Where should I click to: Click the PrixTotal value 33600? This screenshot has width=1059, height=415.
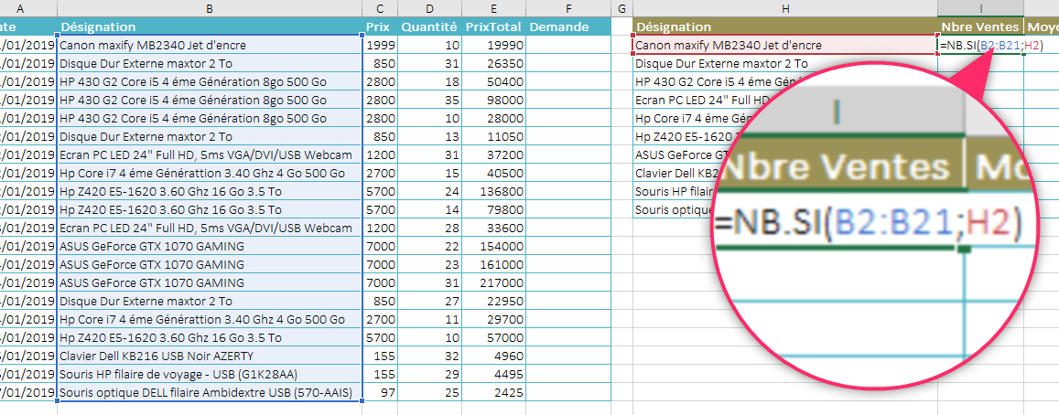click(493, 228)
